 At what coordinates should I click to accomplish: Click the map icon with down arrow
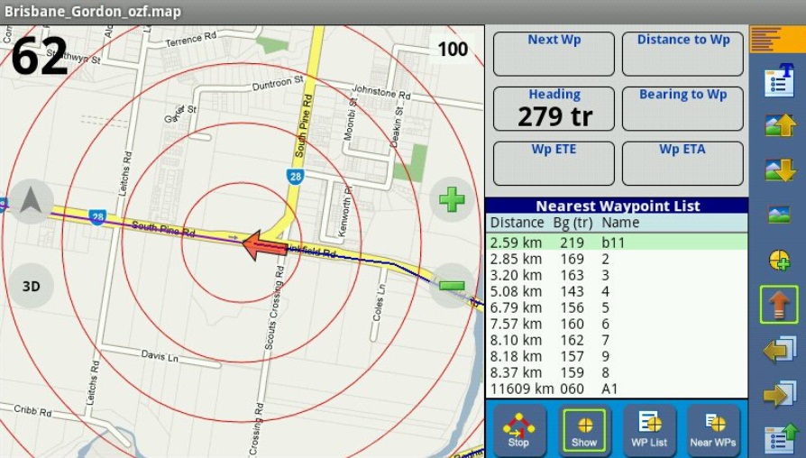coord(779,169)
